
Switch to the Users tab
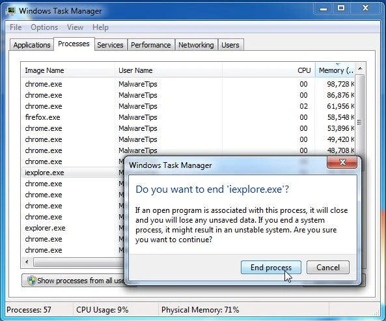(230, 45)
